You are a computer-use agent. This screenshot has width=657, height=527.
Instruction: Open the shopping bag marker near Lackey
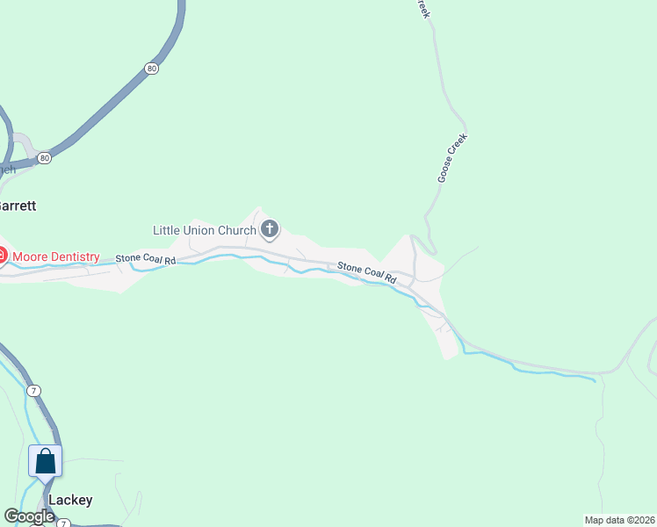46,464
